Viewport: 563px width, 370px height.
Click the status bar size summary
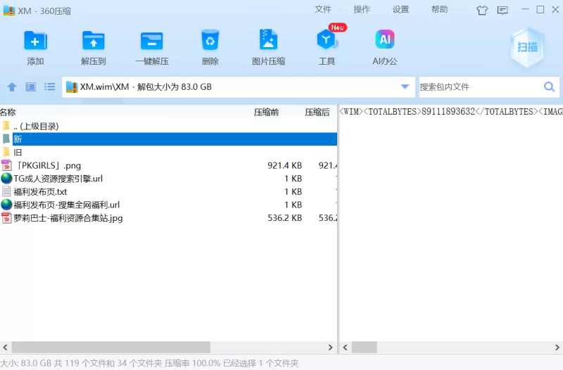(149, 363)
